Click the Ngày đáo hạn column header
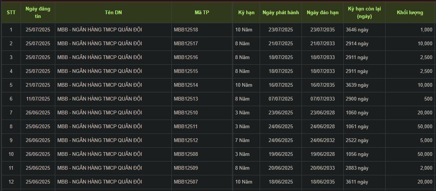 click(x=322, y=12)
